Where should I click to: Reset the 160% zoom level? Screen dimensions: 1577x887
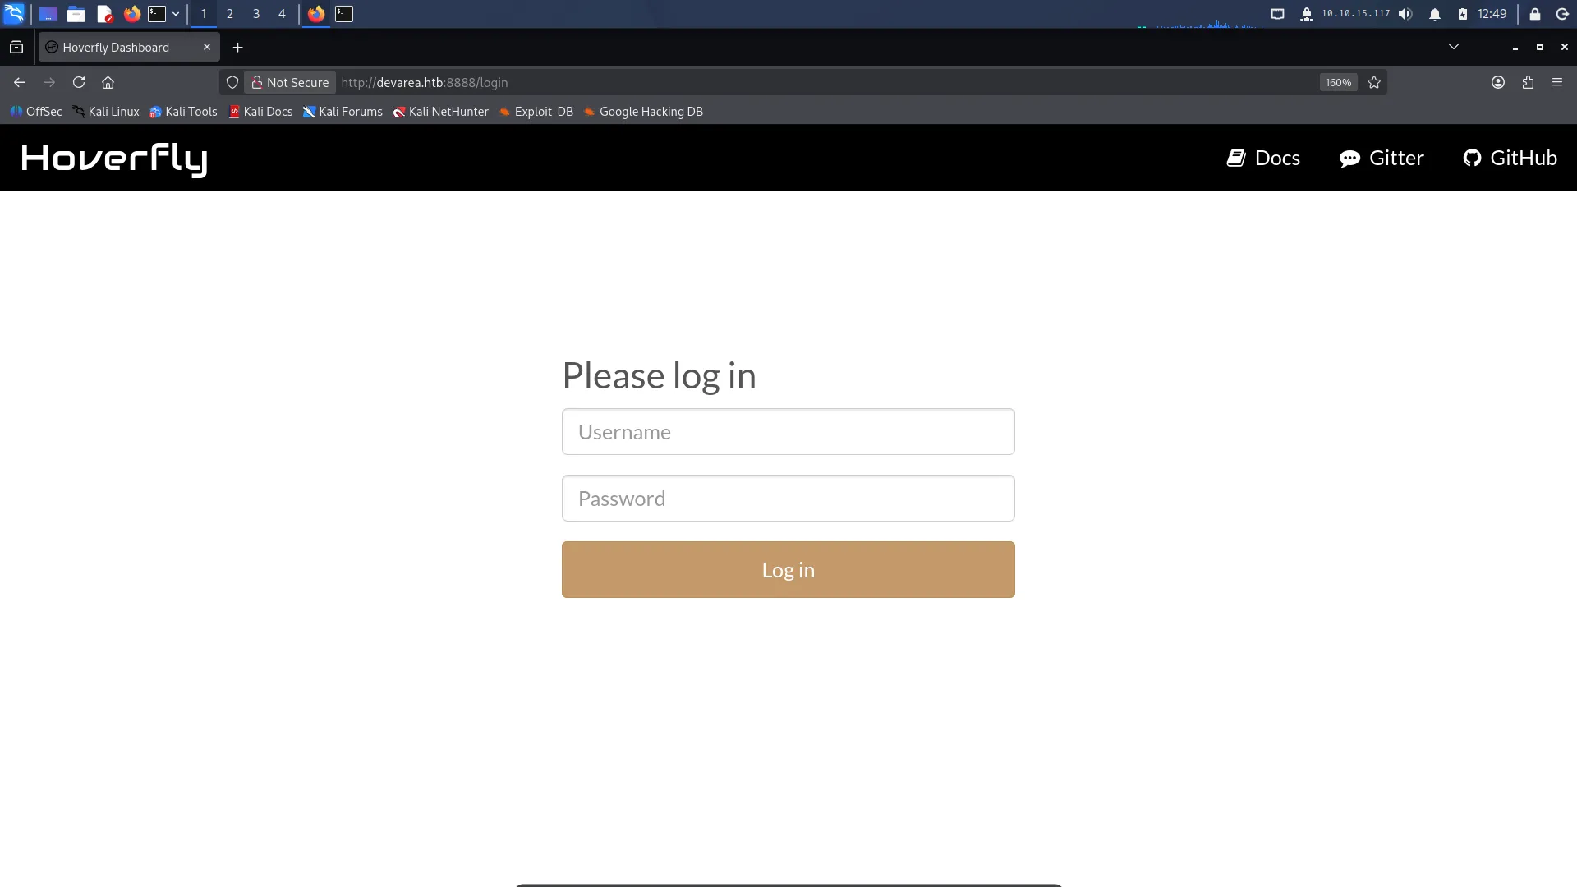[1338, 82]
